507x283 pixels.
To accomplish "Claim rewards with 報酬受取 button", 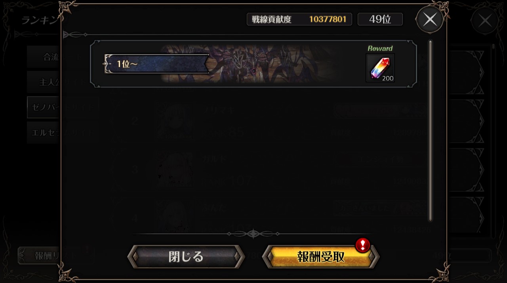I will click(321, 257).
